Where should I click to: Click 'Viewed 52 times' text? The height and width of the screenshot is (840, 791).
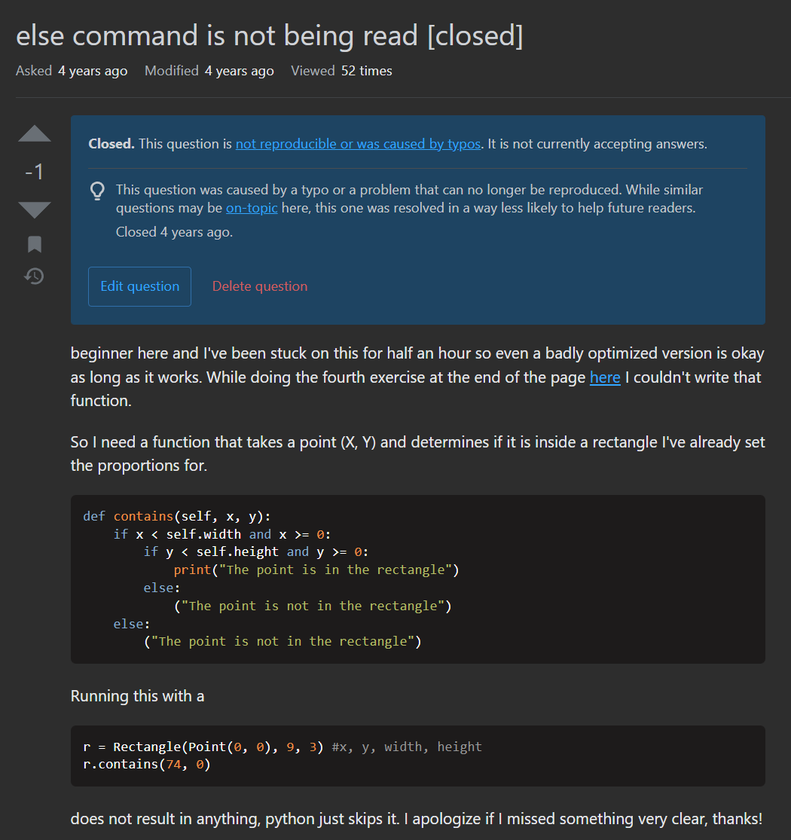click(342, 71)
